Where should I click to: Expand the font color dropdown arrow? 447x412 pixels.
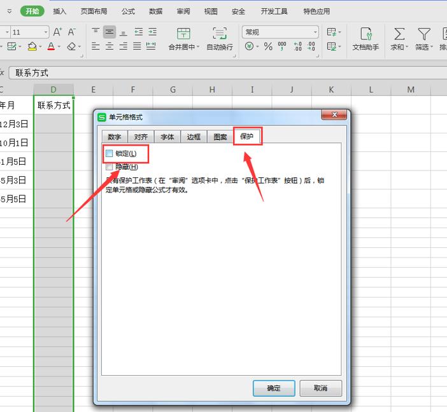click(59, 46)
